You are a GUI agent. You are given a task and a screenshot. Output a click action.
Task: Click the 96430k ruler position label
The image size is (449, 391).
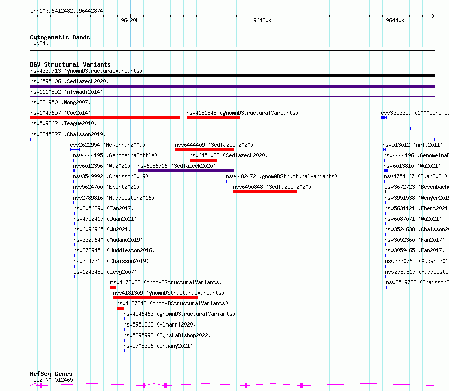(262, 20)
